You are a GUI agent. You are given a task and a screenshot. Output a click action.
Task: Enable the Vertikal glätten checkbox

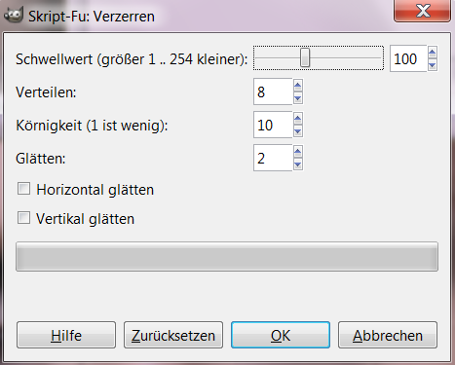pos(23,218)
